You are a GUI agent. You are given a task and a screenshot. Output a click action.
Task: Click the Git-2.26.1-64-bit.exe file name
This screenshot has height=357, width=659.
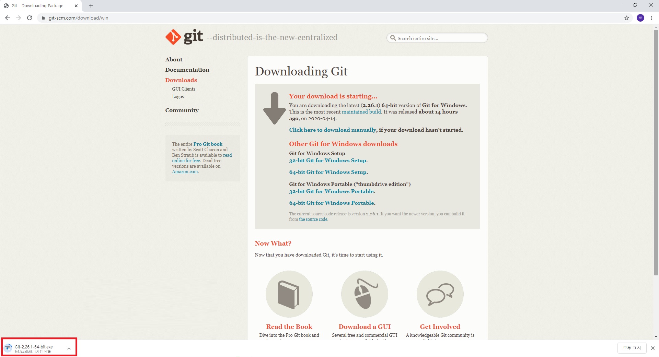[x=34, y=347]
